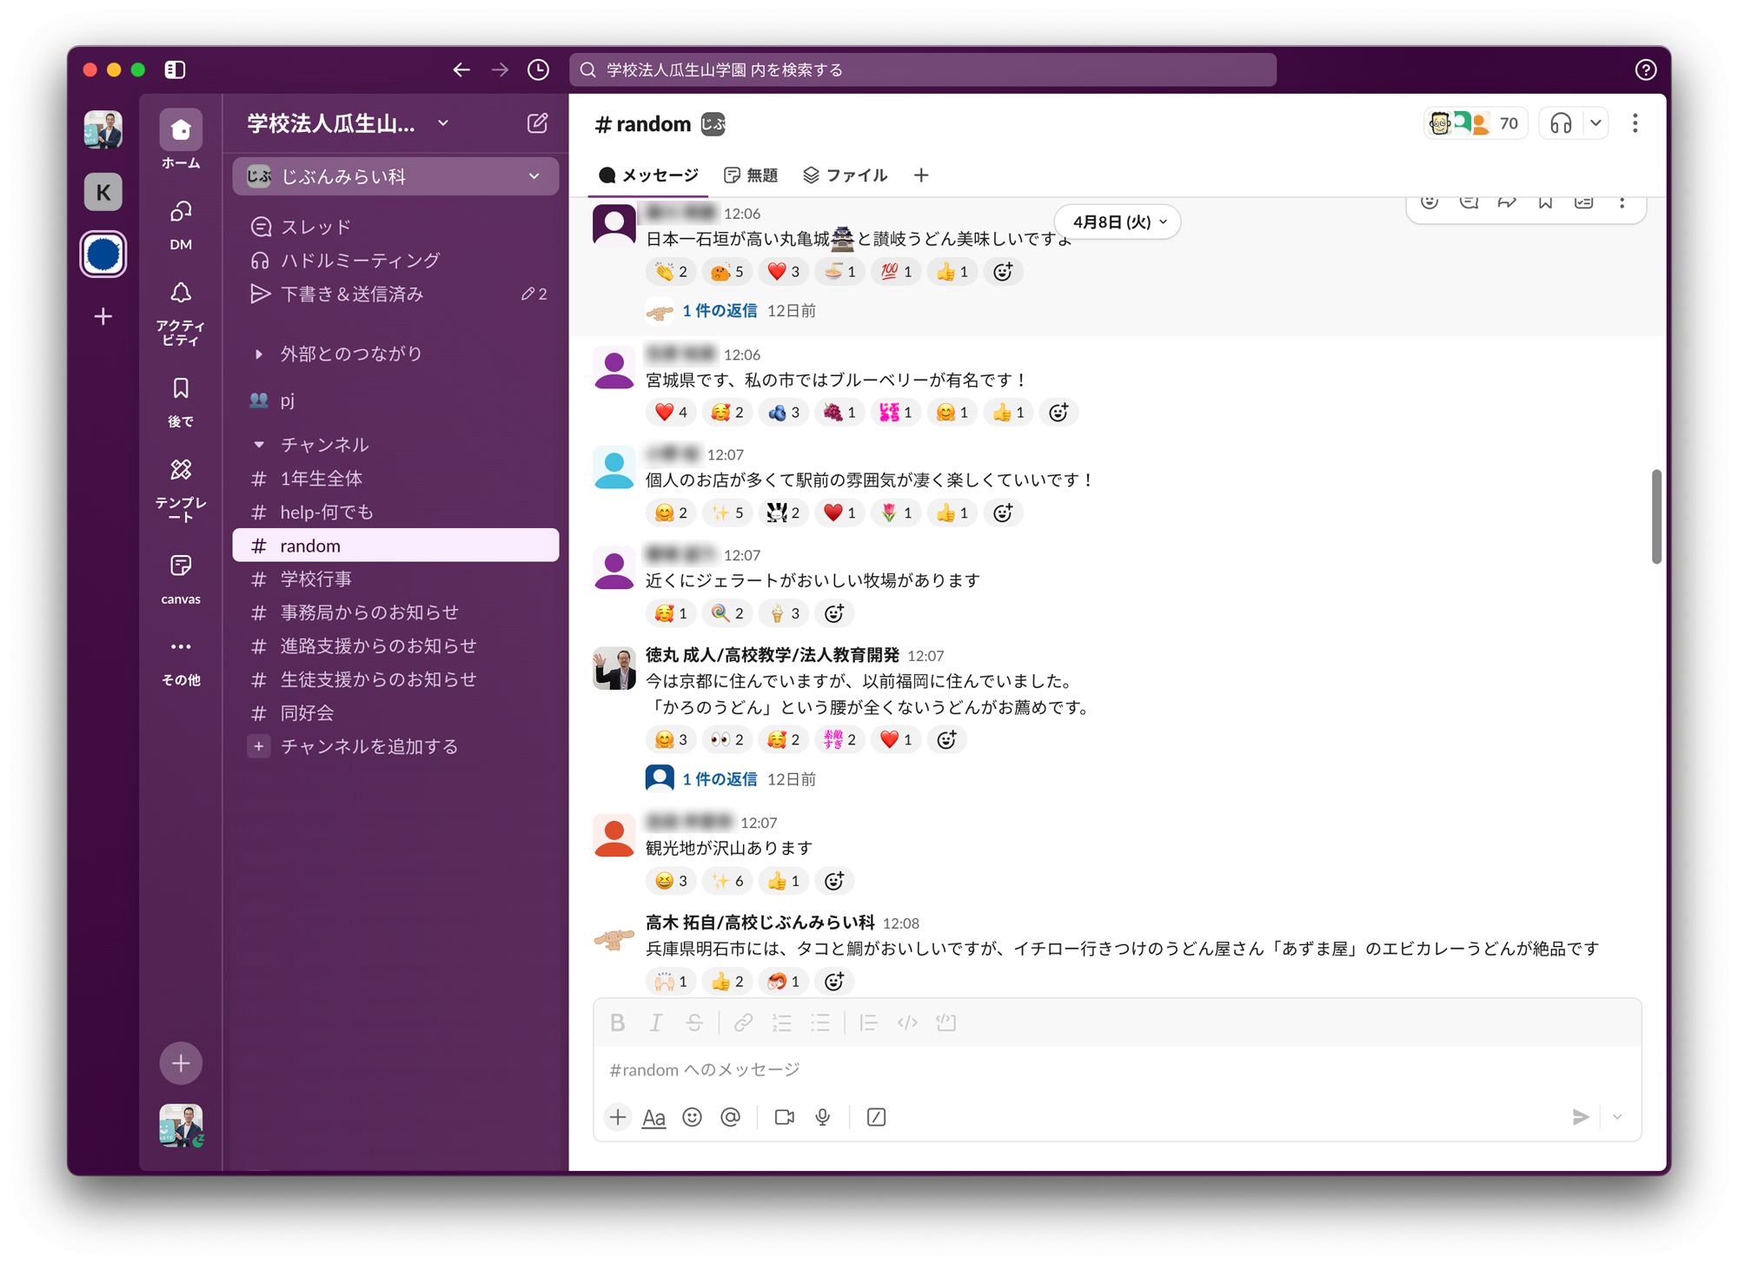Screen dimensions: 1738x1264
Task: Open the Activity bell
Action: pyautogui.click(x=181, y=313)
